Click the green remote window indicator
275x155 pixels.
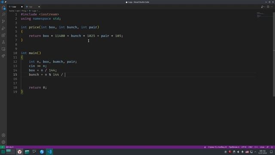point(2,147)
